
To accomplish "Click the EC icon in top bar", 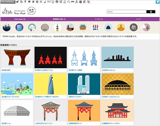I will pyautogui.click(x=41, y=2).
